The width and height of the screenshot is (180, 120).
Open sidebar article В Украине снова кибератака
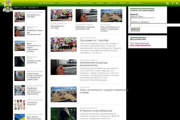coord(34,62)
